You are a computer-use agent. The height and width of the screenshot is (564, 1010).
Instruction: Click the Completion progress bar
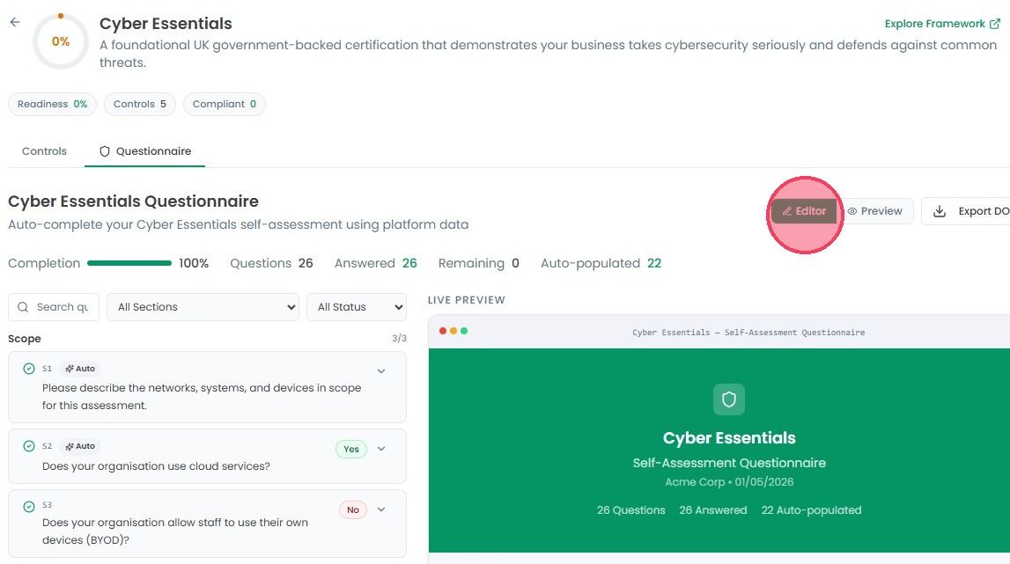[x=129, y=263]
